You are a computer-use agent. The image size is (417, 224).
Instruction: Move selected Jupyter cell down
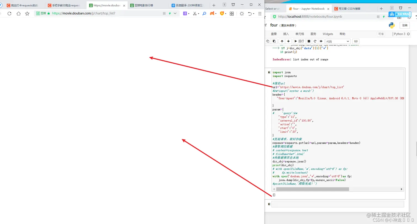click(x=288, y=41)
